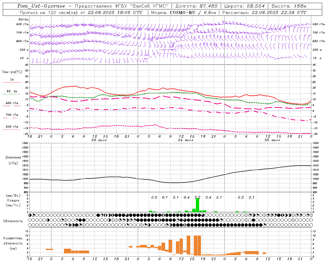326x261 pixels.
Task: Click the 500 гПа temperature legend dashed line
Action: click(x=11, y=130)
